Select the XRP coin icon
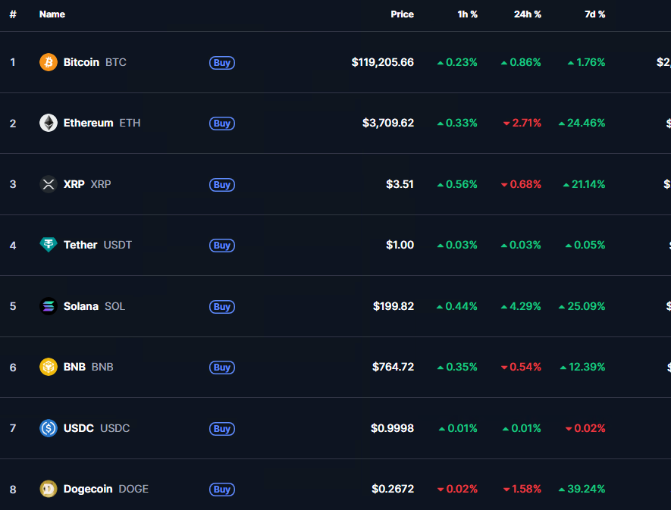The width and height of the screenshot is (671, 510). [x=49, y=184]
